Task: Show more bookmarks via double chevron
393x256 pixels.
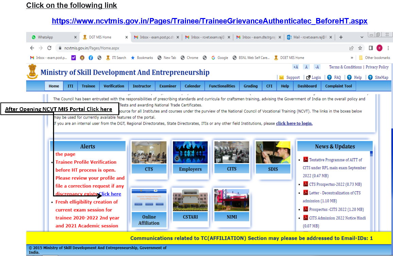Action: [352, 58]
